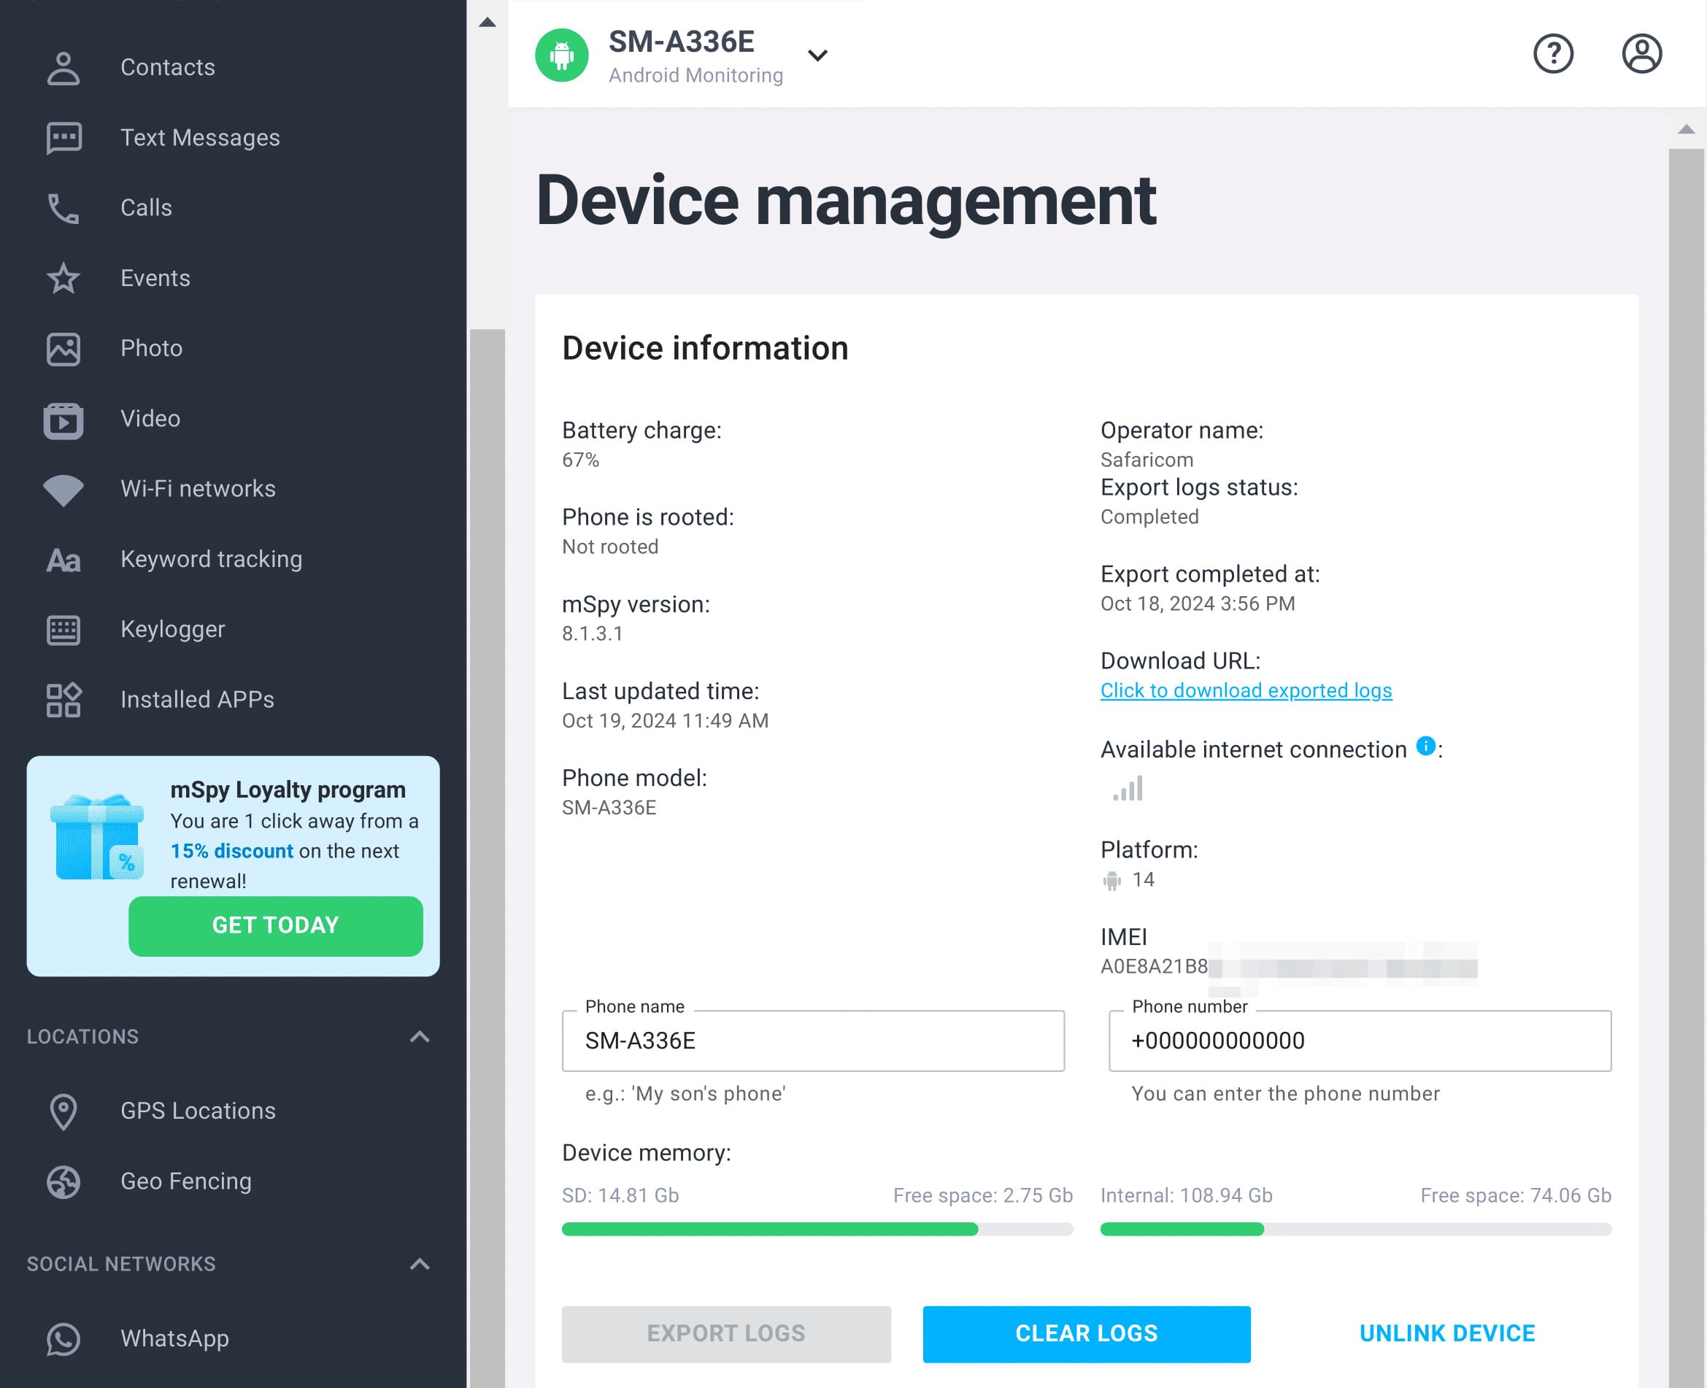Click the Installed APPs grid icon

pos(63,700)
